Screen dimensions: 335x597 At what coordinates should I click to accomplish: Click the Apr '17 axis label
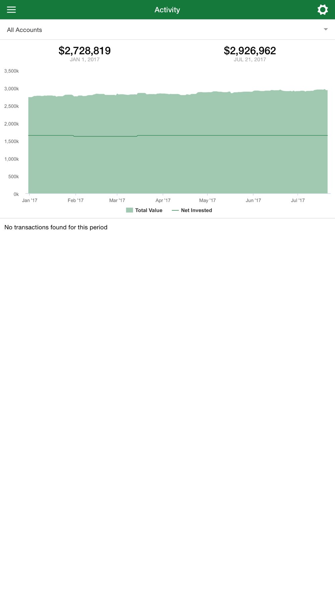pyautogui.click(x=163, y=200)
